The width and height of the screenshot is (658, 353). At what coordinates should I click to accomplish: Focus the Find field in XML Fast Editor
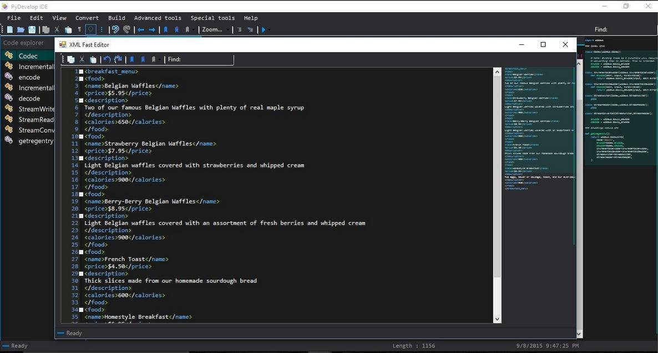point(206,59)
